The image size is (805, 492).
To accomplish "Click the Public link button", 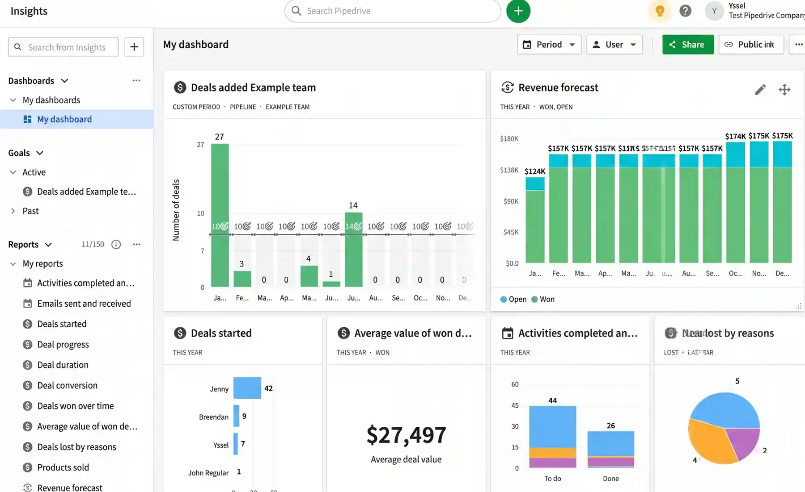I will 751,44.
